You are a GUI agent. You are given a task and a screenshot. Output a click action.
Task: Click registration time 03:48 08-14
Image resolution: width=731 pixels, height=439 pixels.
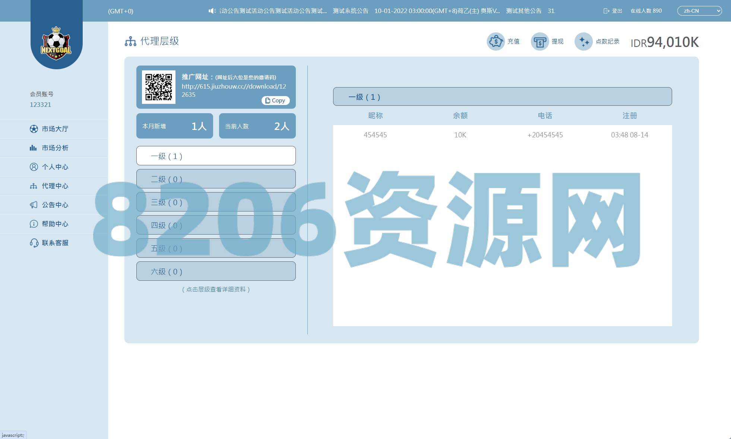click(630, 135)
